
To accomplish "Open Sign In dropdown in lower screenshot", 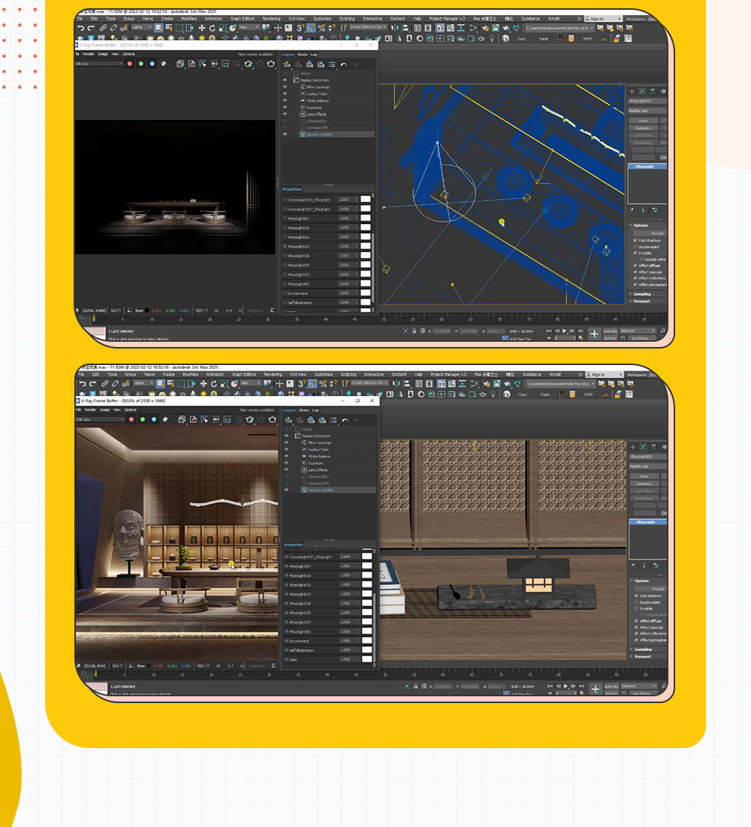I will (605, 375).
